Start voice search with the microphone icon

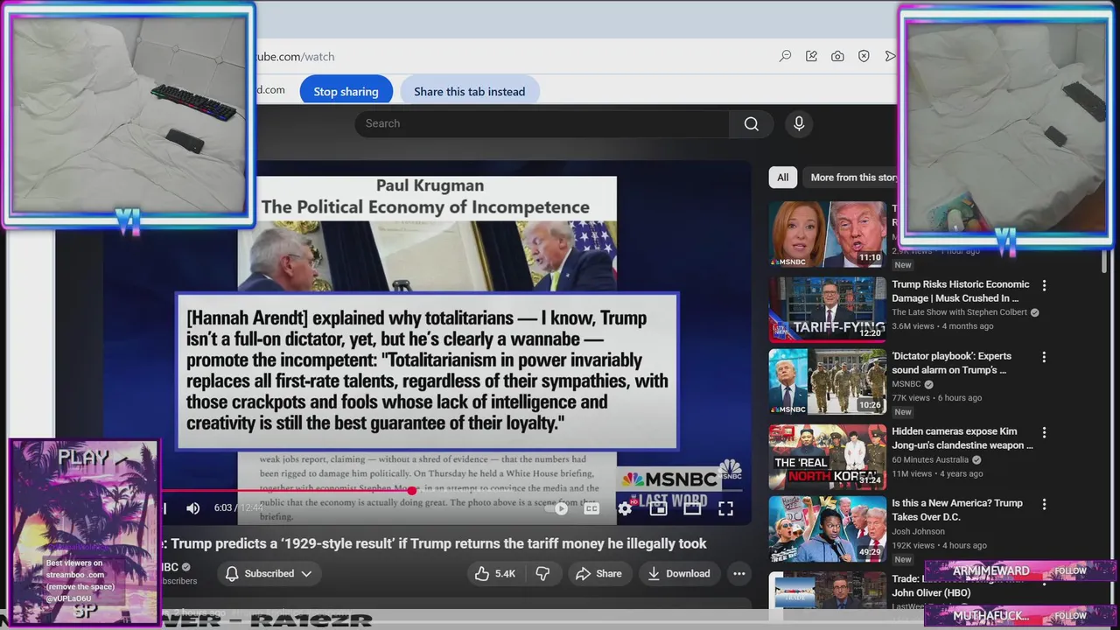point(799,123)
